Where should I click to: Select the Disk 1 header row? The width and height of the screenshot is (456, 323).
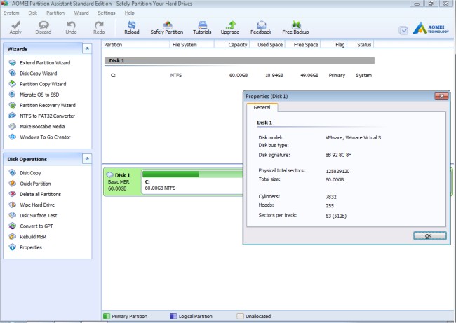tap(239, 60)
